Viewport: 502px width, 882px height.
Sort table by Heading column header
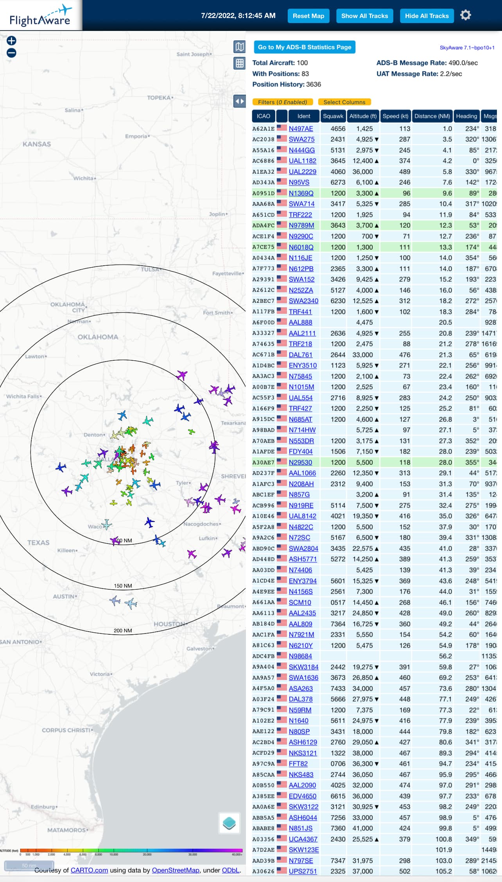466,116
